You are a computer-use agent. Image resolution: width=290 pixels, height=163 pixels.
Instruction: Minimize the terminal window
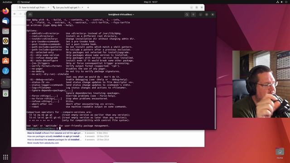200,14
